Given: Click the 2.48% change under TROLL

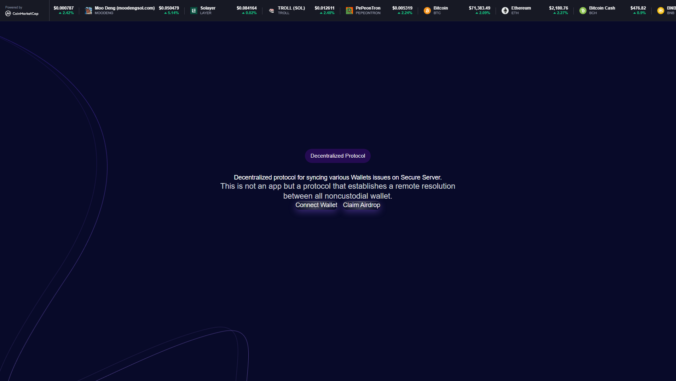Looking at the screenshot, I should [x=327, y=13].
